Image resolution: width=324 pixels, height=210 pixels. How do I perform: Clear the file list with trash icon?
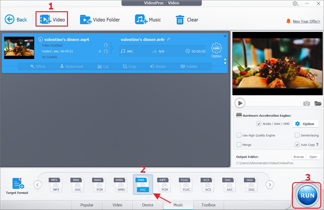pos(187,20)
